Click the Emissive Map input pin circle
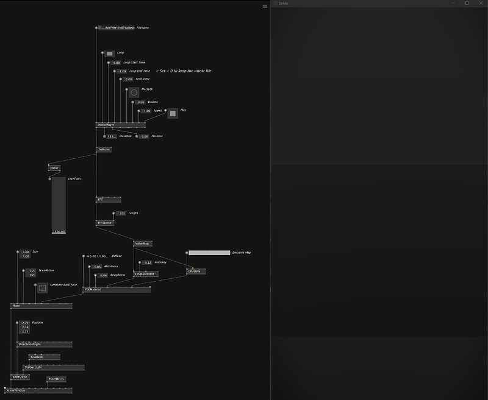This screenshot has width=488, height=400. (x=187, y=253)
